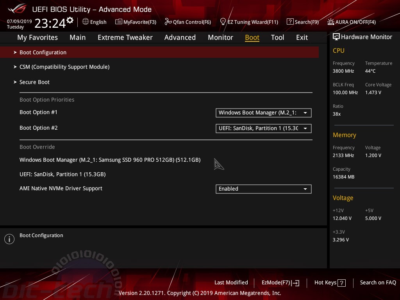Open Boot Option #2 dropdown
The width and height of the screenshot is (400, 300).
264,128
